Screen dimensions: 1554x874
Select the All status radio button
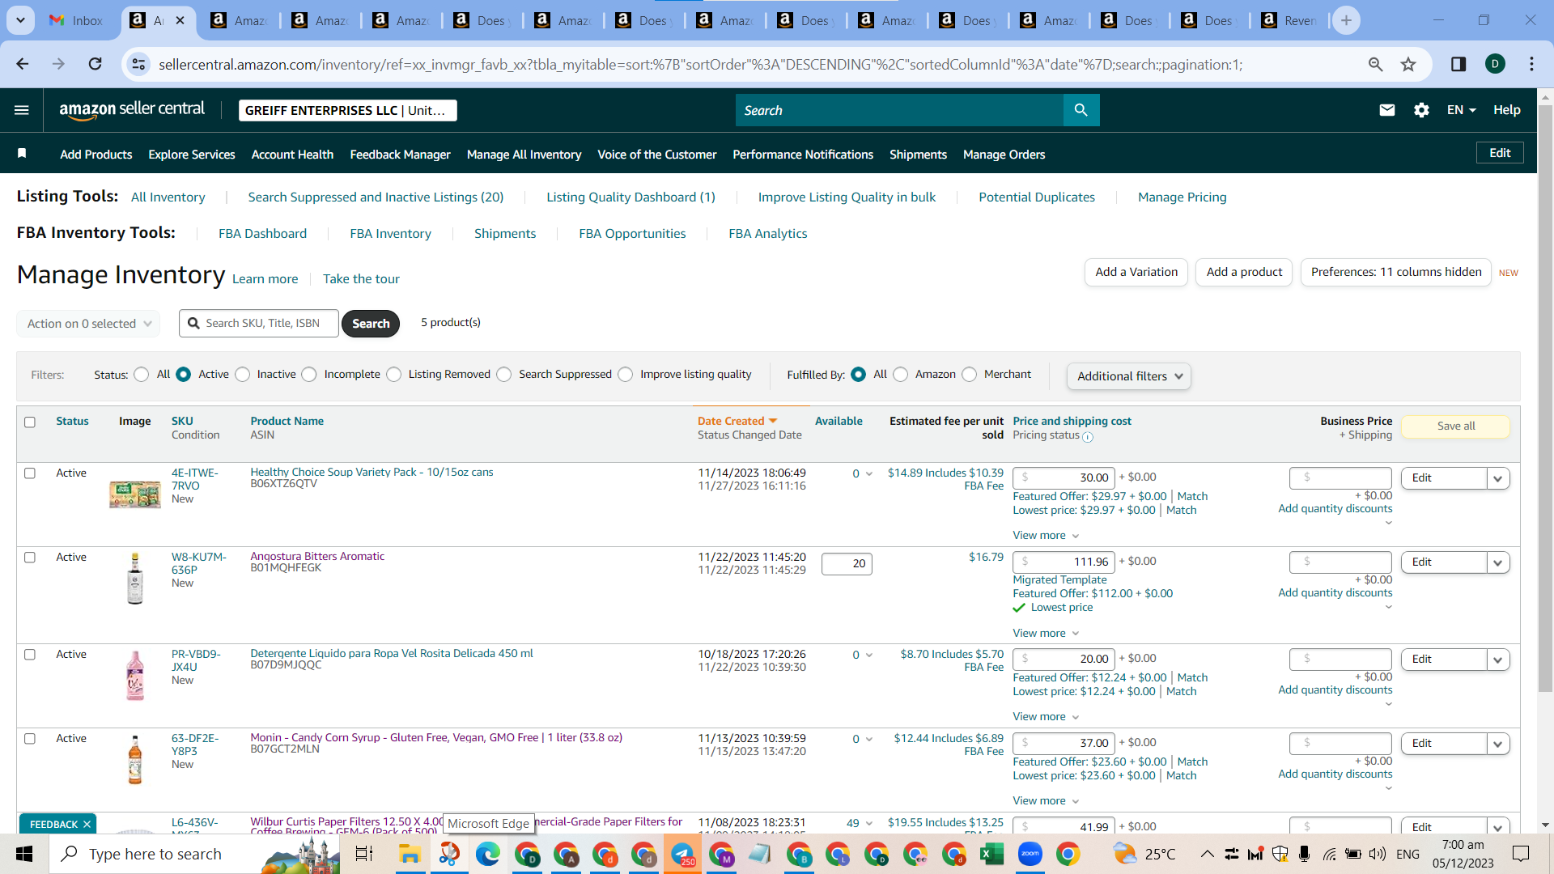click(x=142, y=374)
